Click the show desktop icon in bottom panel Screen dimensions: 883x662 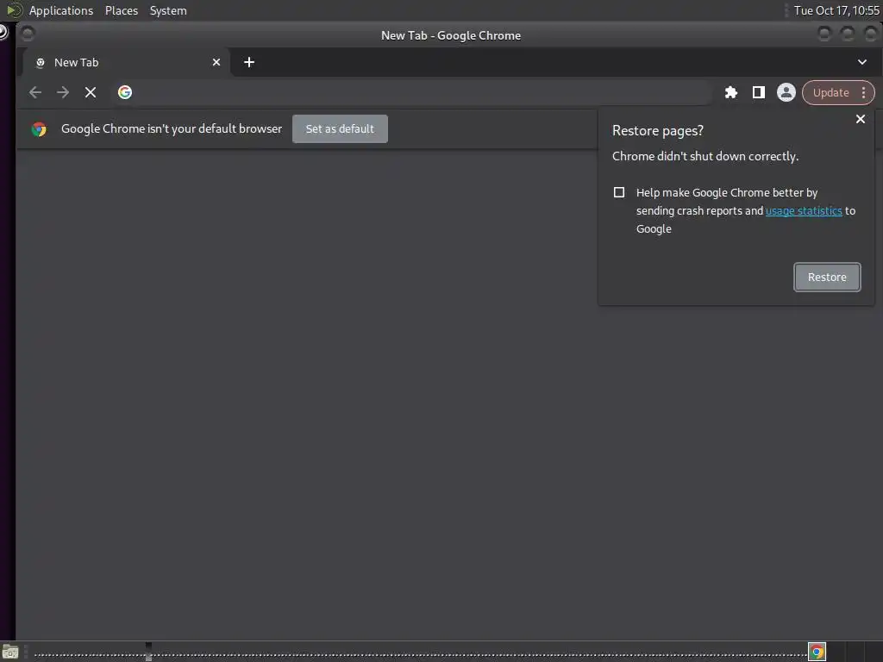[10, 653]
